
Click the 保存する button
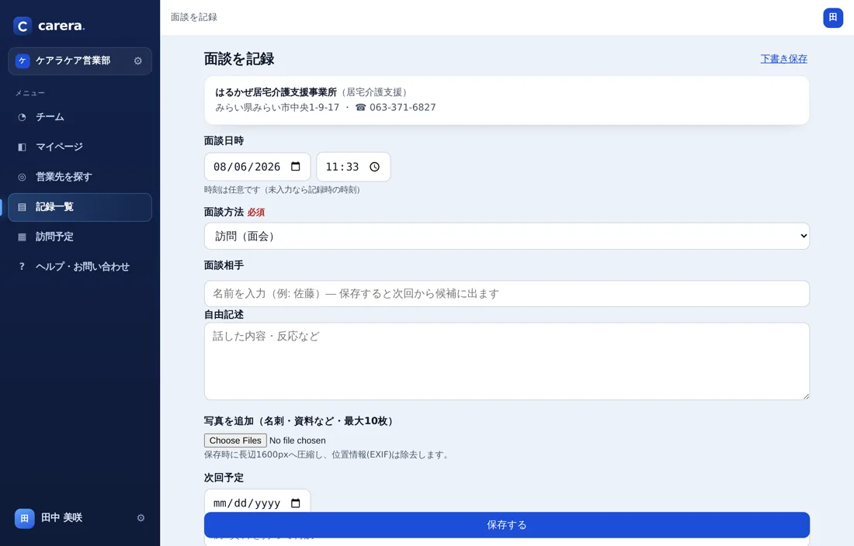[x=506, y=525]
